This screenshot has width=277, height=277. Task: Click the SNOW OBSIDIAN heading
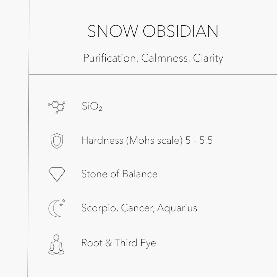[153, 32]
